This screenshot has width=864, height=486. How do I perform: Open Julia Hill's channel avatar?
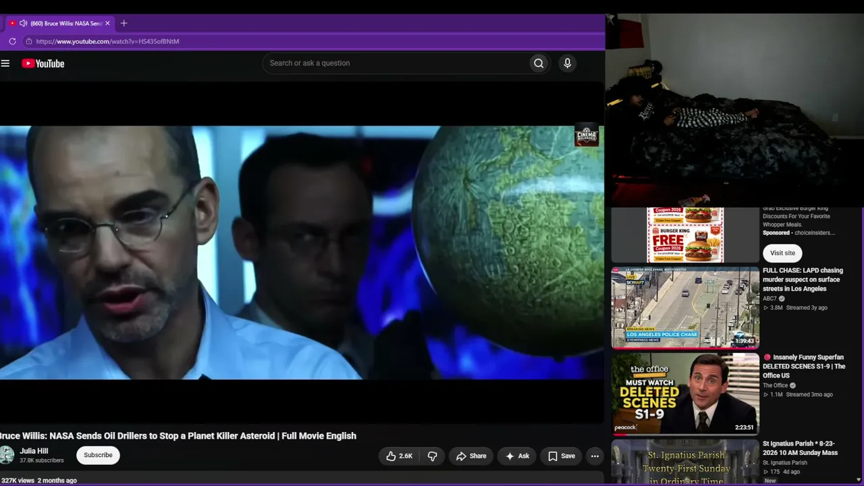pos(6,455)
